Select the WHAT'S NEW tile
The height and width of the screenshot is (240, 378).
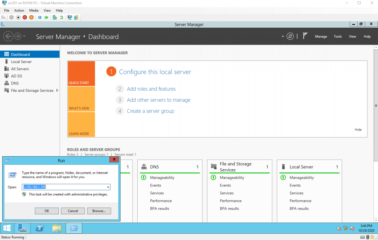[x=81, y=99]
